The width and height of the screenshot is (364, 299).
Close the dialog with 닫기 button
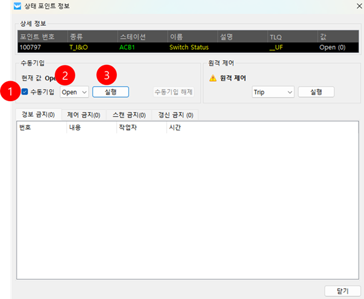click(342, 291)
